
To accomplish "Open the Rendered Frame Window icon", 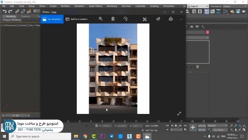I will pos(238,11).
